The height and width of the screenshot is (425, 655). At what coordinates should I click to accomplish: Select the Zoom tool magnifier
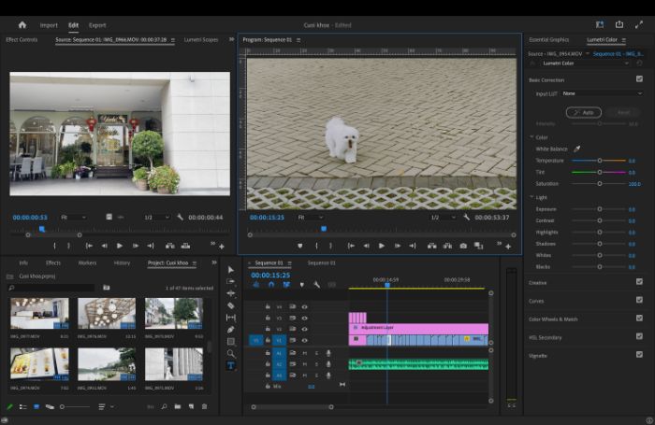(x=230, y=354)
